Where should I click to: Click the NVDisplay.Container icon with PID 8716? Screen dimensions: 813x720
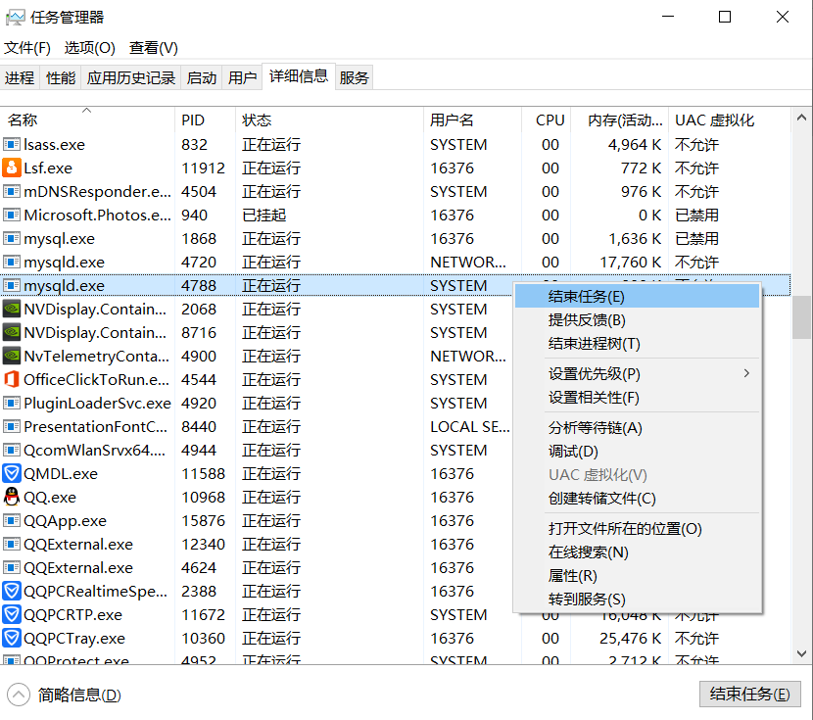pos(12,333)
